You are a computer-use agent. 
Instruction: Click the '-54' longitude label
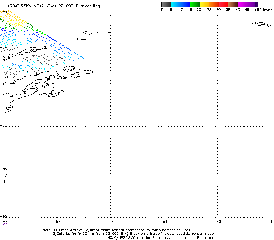pyautogui.click(x=110, y=222)
